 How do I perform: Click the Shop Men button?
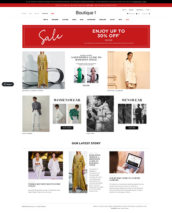[x=132, y=128]
